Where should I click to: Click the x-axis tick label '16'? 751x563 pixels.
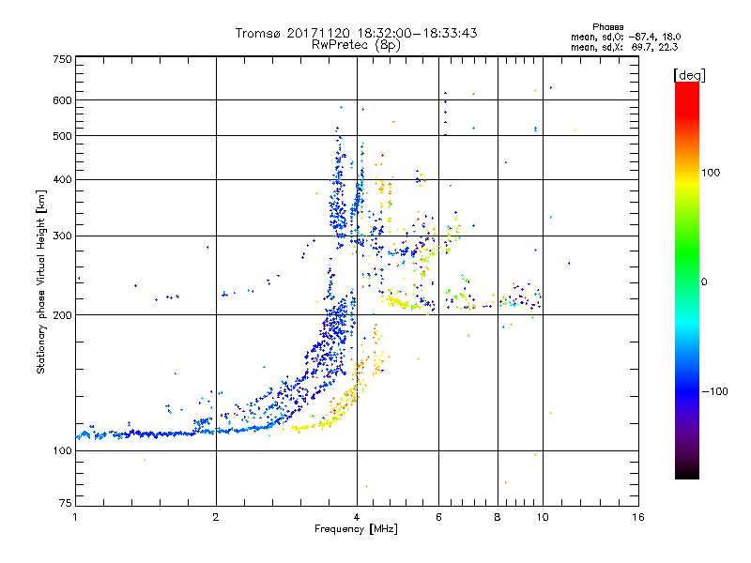[x=638, y=517]
